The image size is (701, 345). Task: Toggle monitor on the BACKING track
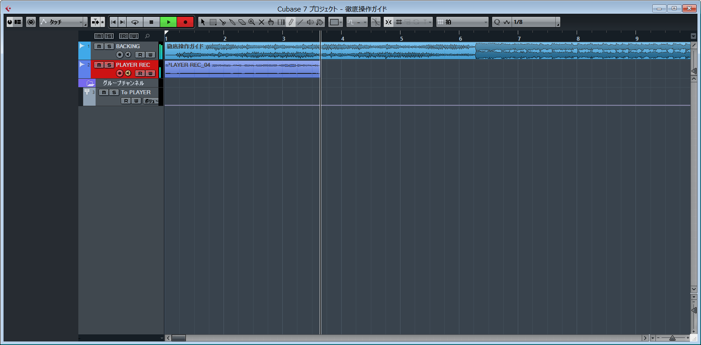tap(128, 55)
